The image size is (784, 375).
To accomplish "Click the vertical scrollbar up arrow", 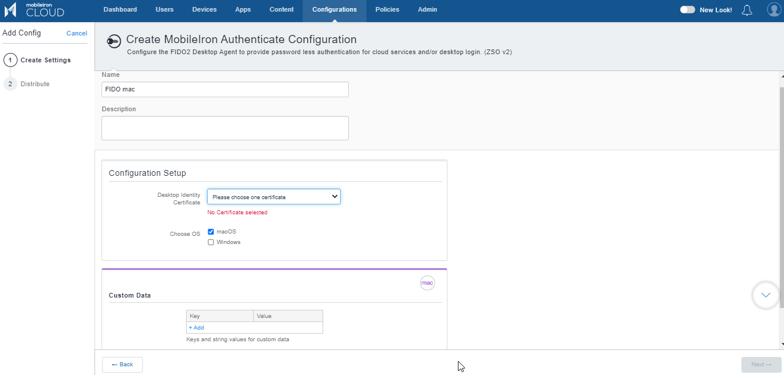I will pos(781,76).
